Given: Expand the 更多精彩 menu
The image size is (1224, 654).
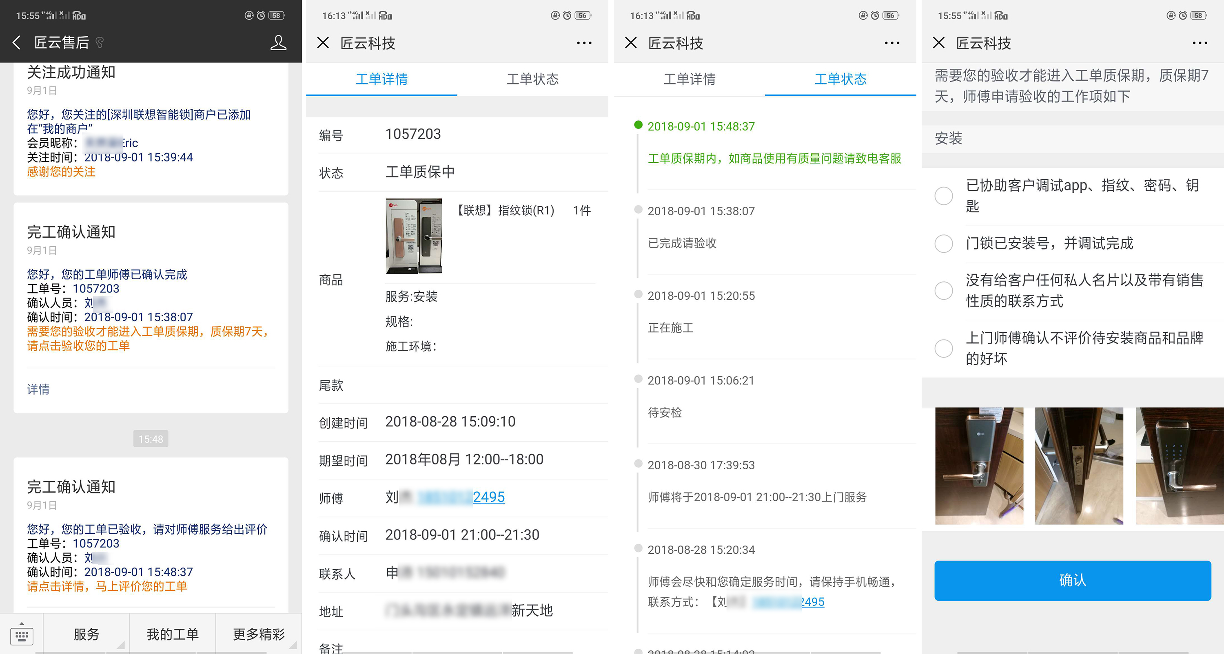Looking at the screenshot, I should pyautogui.click(x=259, y=634).
